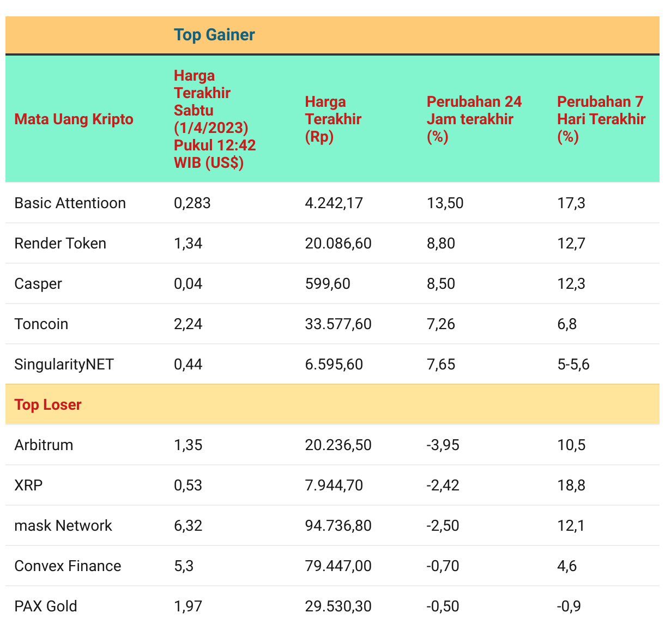Image resolution: width=665 pixels, height=631 pixels.
Task: Select Arbitrum's 24-hour change -3,95
Action: coord(443,445)
